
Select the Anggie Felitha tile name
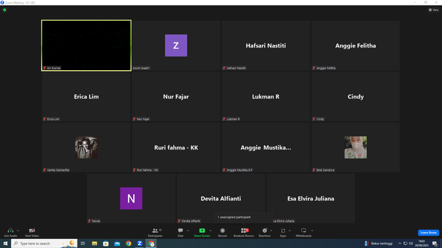(356, 45)
